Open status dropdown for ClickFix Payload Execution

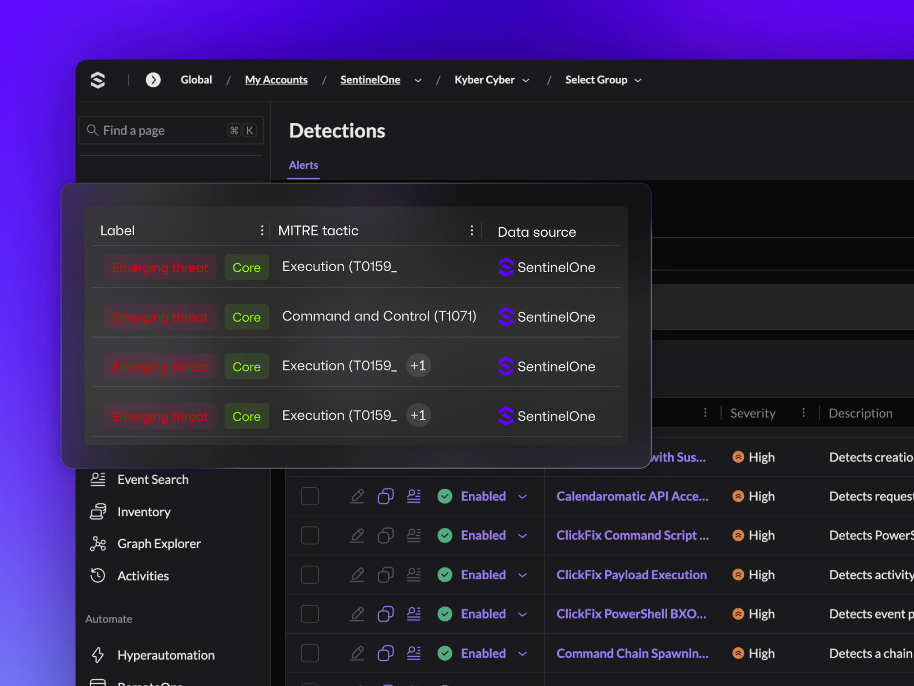click(x=523, y=575)
